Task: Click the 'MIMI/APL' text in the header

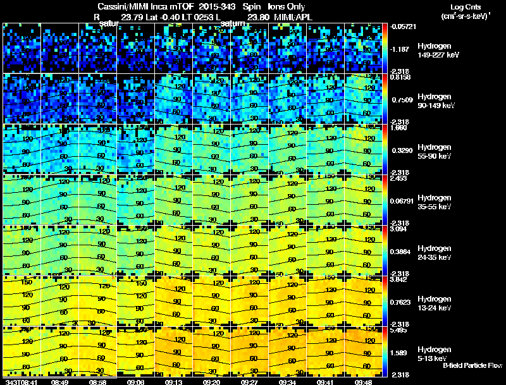Action: click(x=293, y=17)
